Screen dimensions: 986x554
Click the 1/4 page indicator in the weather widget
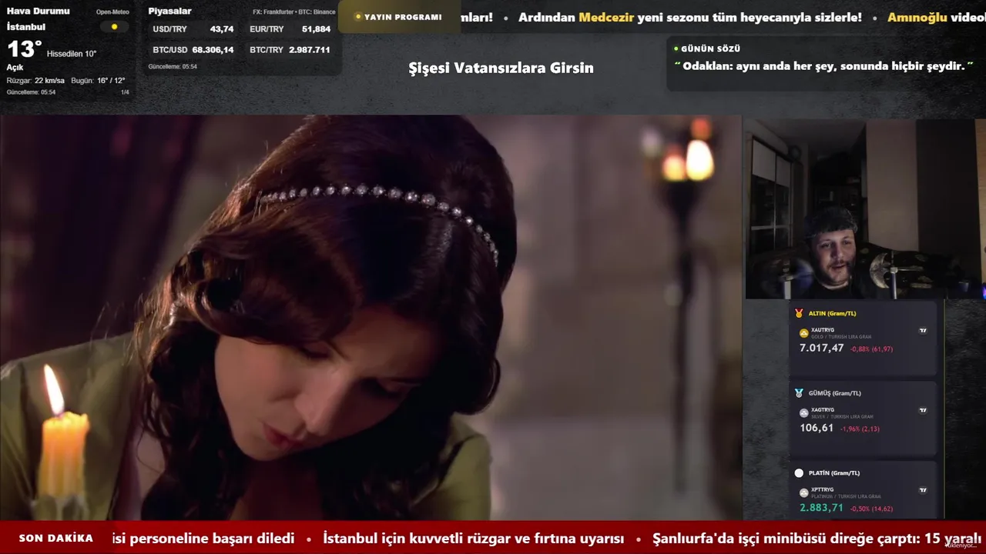125,92
